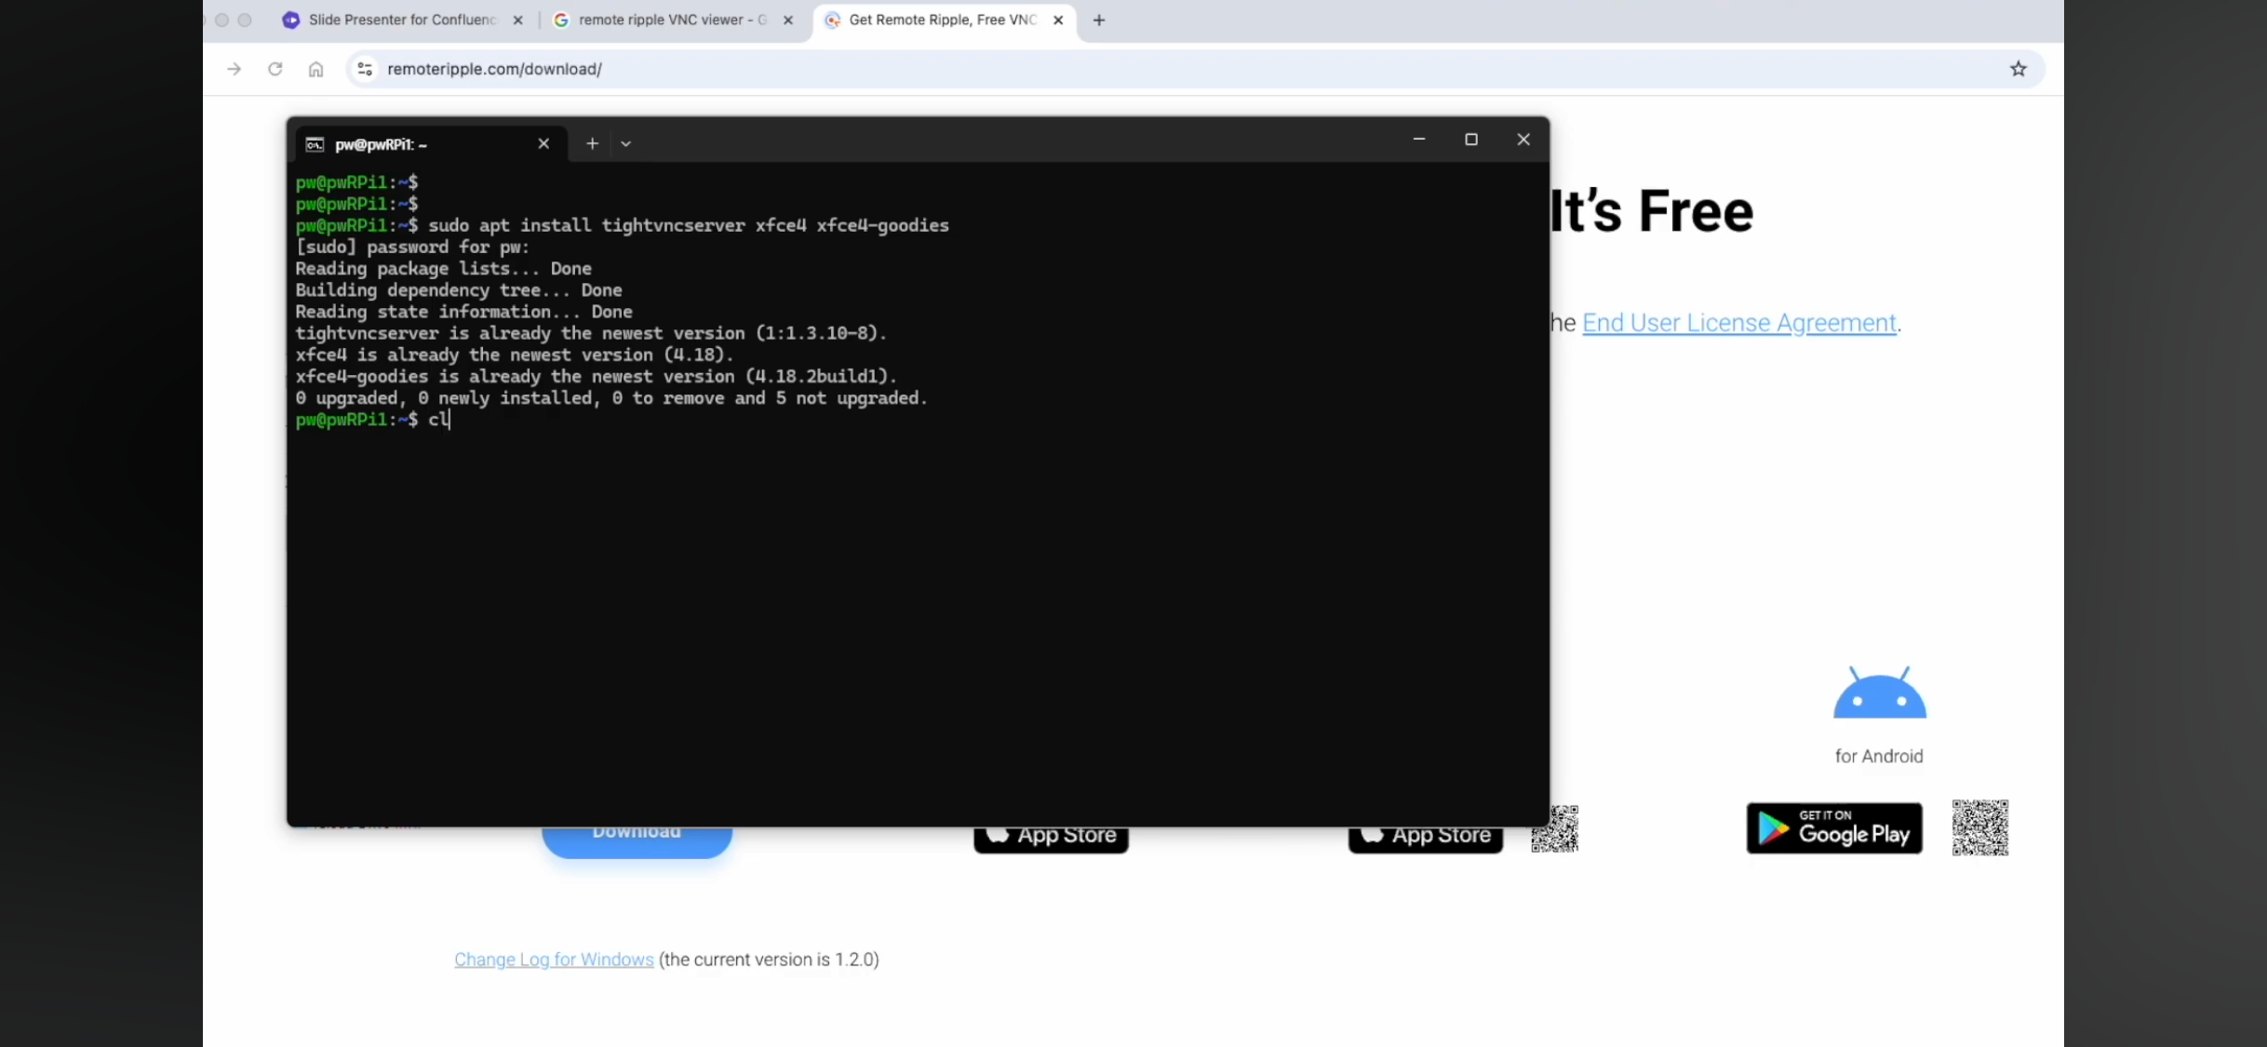Expand terminal profile dropdown chevron
Image resolution: width=2267 pixels, height=1047 pixels.
pos(625,143)
